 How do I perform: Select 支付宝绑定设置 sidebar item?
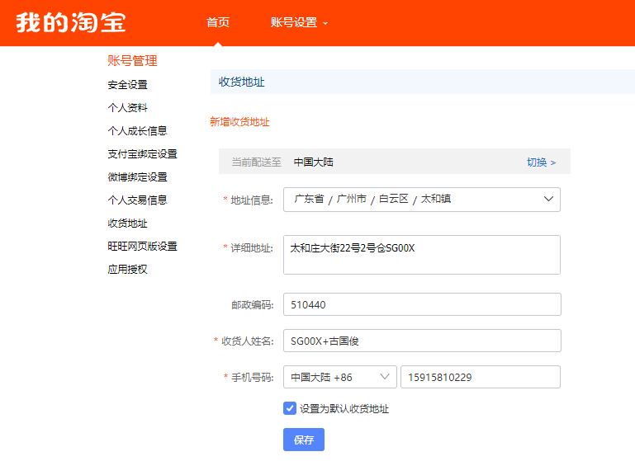[143, 153]
